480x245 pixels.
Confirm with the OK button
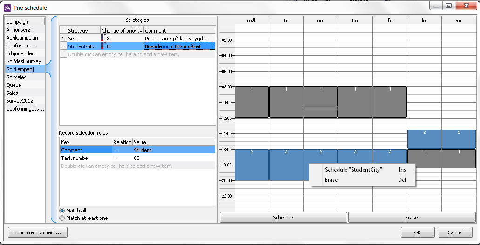click(x=417, y=232)
